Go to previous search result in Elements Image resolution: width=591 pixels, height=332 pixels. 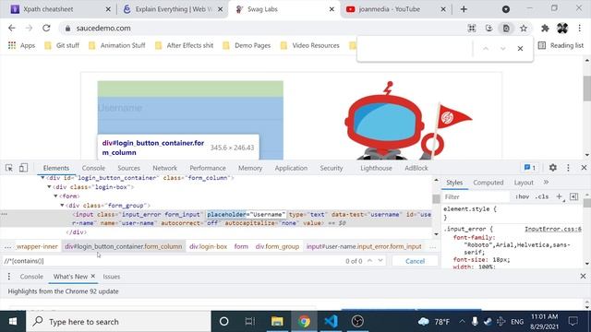point(369,261)
